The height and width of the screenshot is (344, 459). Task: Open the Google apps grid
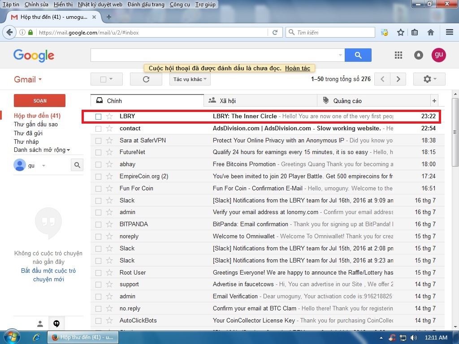click(398, 55)
